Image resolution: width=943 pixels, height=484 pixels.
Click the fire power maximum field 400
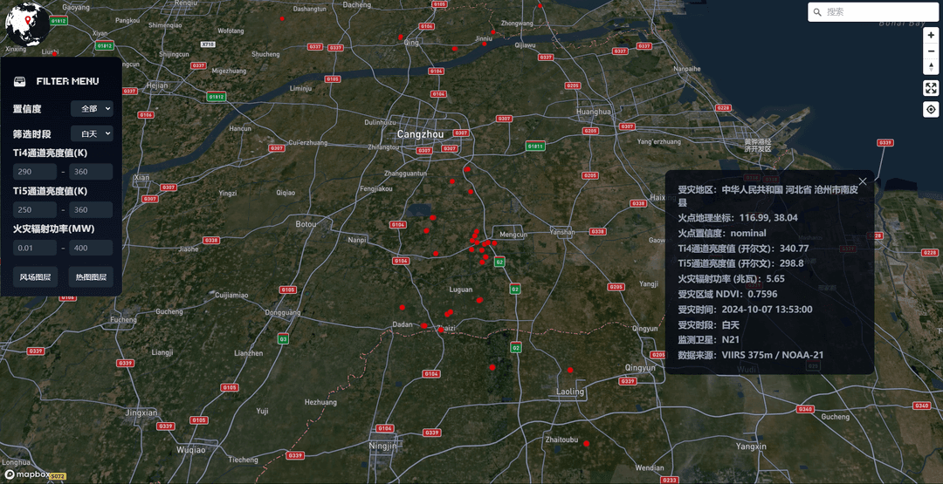(91, 248)
